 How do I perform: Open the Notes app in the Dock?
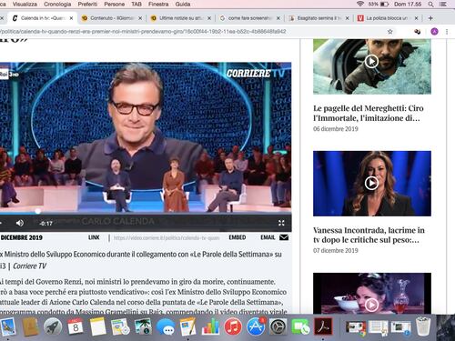click(x=97, y=327)
